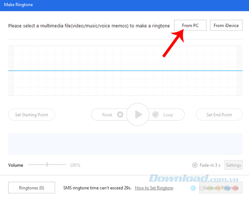Viewport: 249px width, 198px height.
Task: Click Set End Point button
Action: point(219,115)
